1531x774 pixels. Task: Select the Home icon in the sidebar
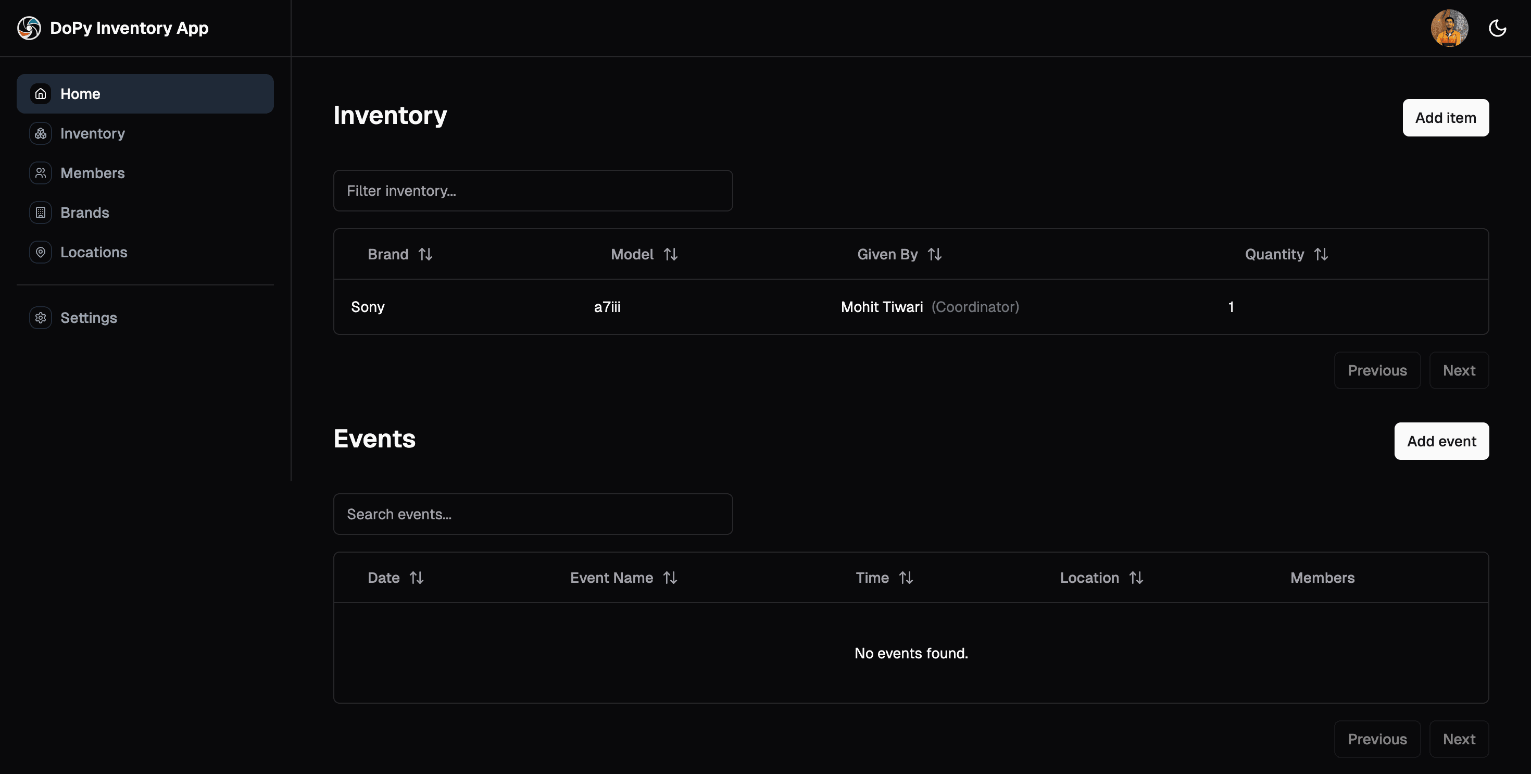(x=40, y=93)
